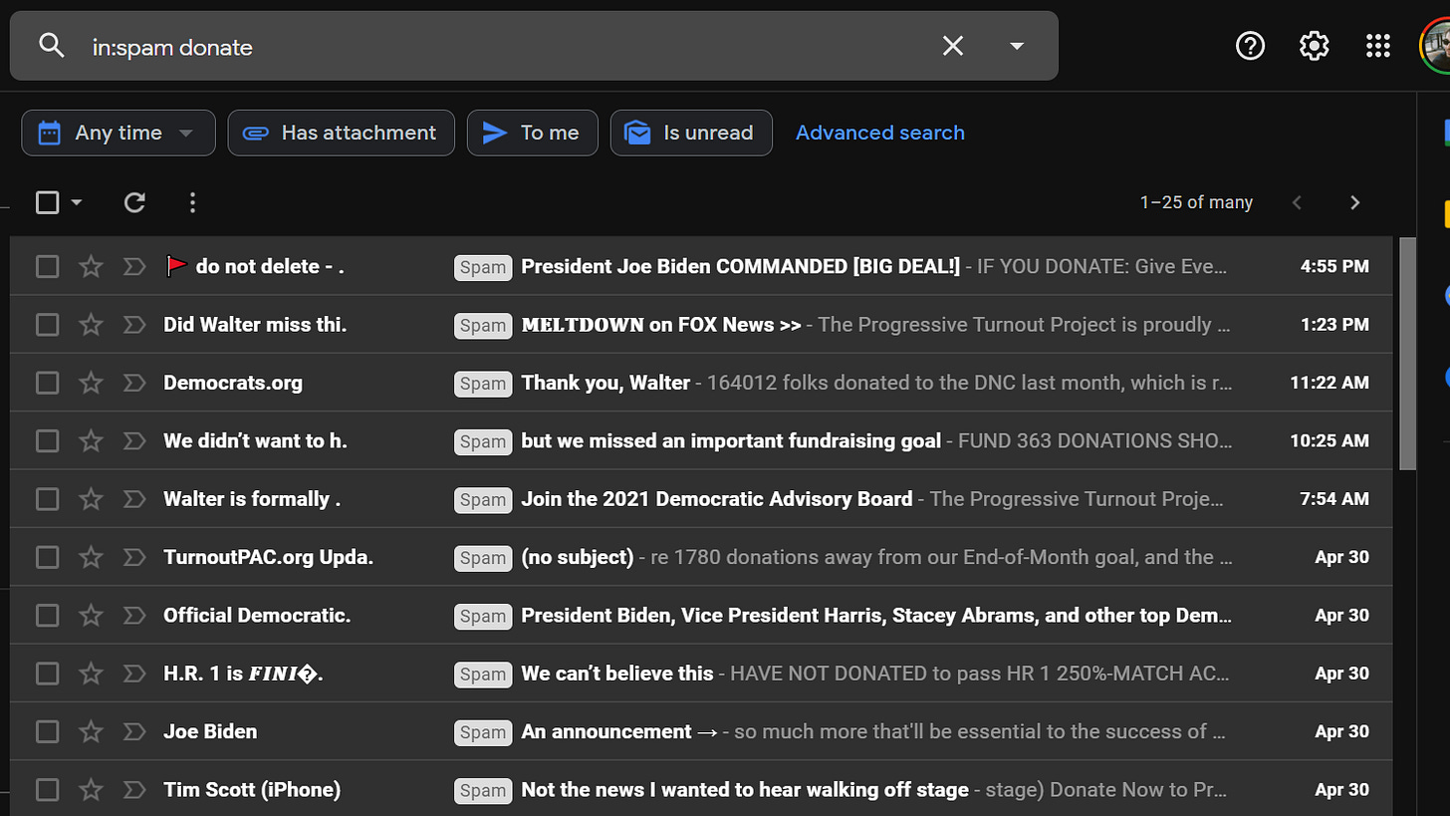
Task: Open the Settings gear
Action: click(x=1314, y=46)
